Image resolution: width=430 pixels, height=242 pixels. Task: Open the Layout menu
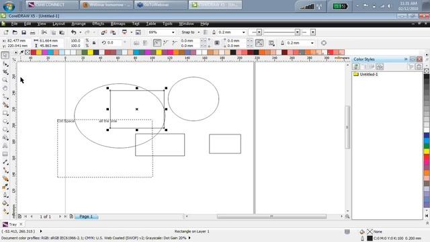point(58,24)
